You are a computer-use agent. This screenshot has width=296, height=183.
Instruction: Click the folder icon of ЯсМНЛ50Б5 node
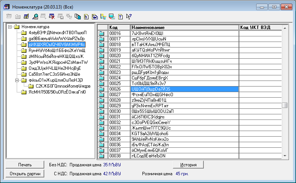pos(24,92)
